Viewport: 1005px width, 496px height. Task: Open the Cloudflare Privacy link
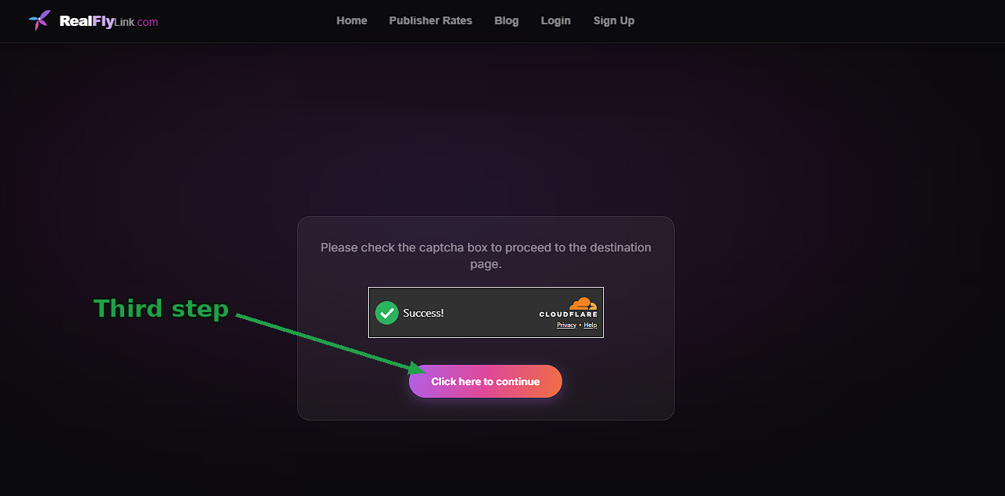[566, 325]
